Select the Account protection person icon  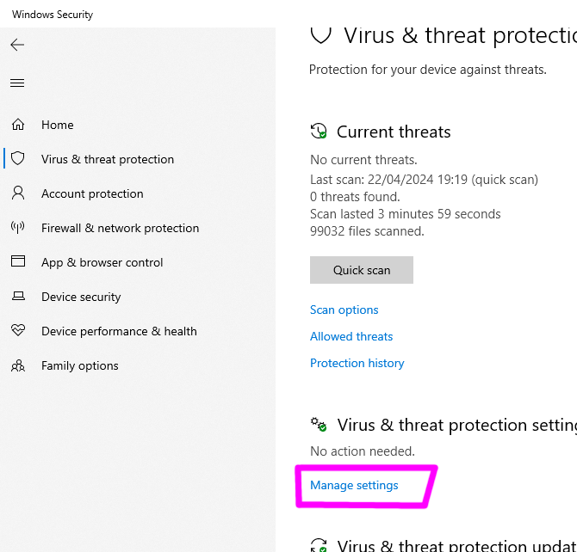(x=18, y=193)
